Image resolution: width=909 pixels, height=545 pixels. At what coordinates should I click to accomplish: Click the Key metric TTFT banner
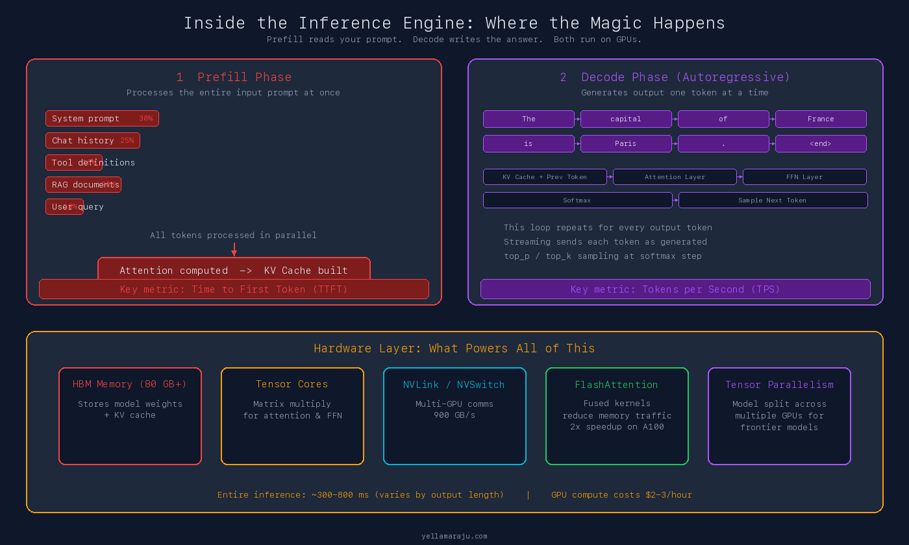click(x=234, y=289)
